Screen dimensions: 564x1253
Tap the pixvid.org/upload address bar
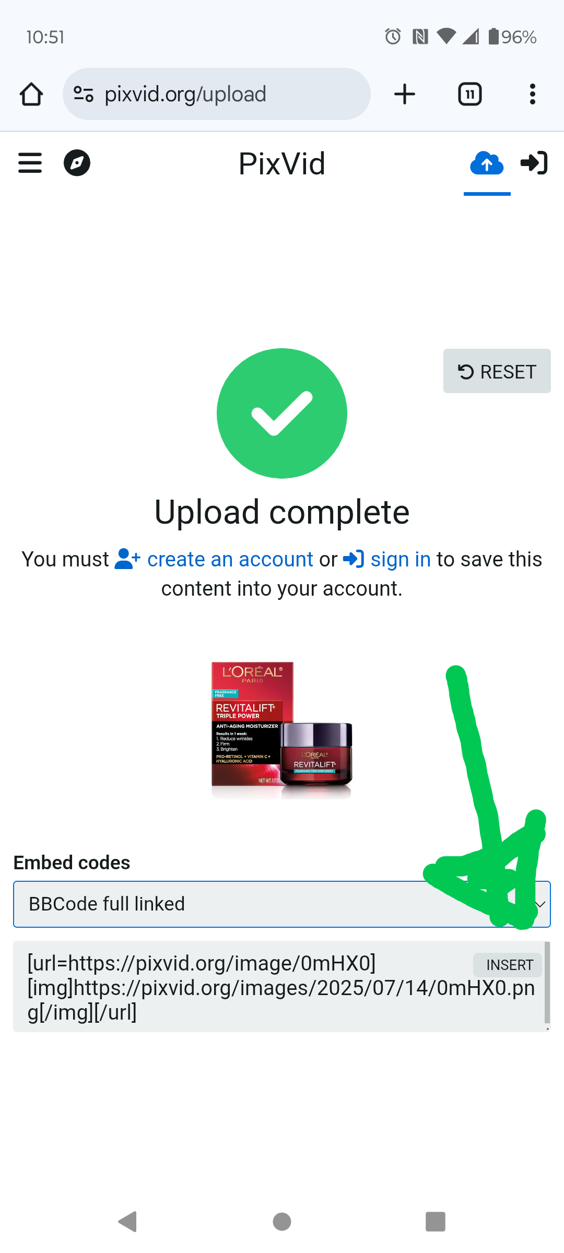(x=217, y=94)
